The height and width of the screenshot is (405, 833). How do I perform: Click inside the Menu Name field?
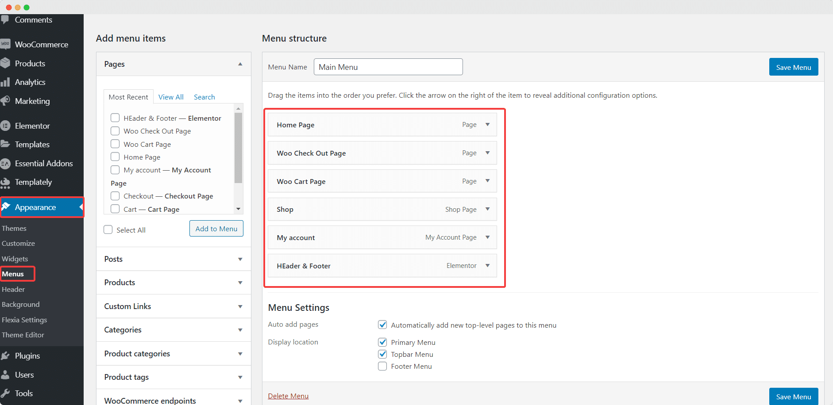pyautogui.click(x=388, y=67)
